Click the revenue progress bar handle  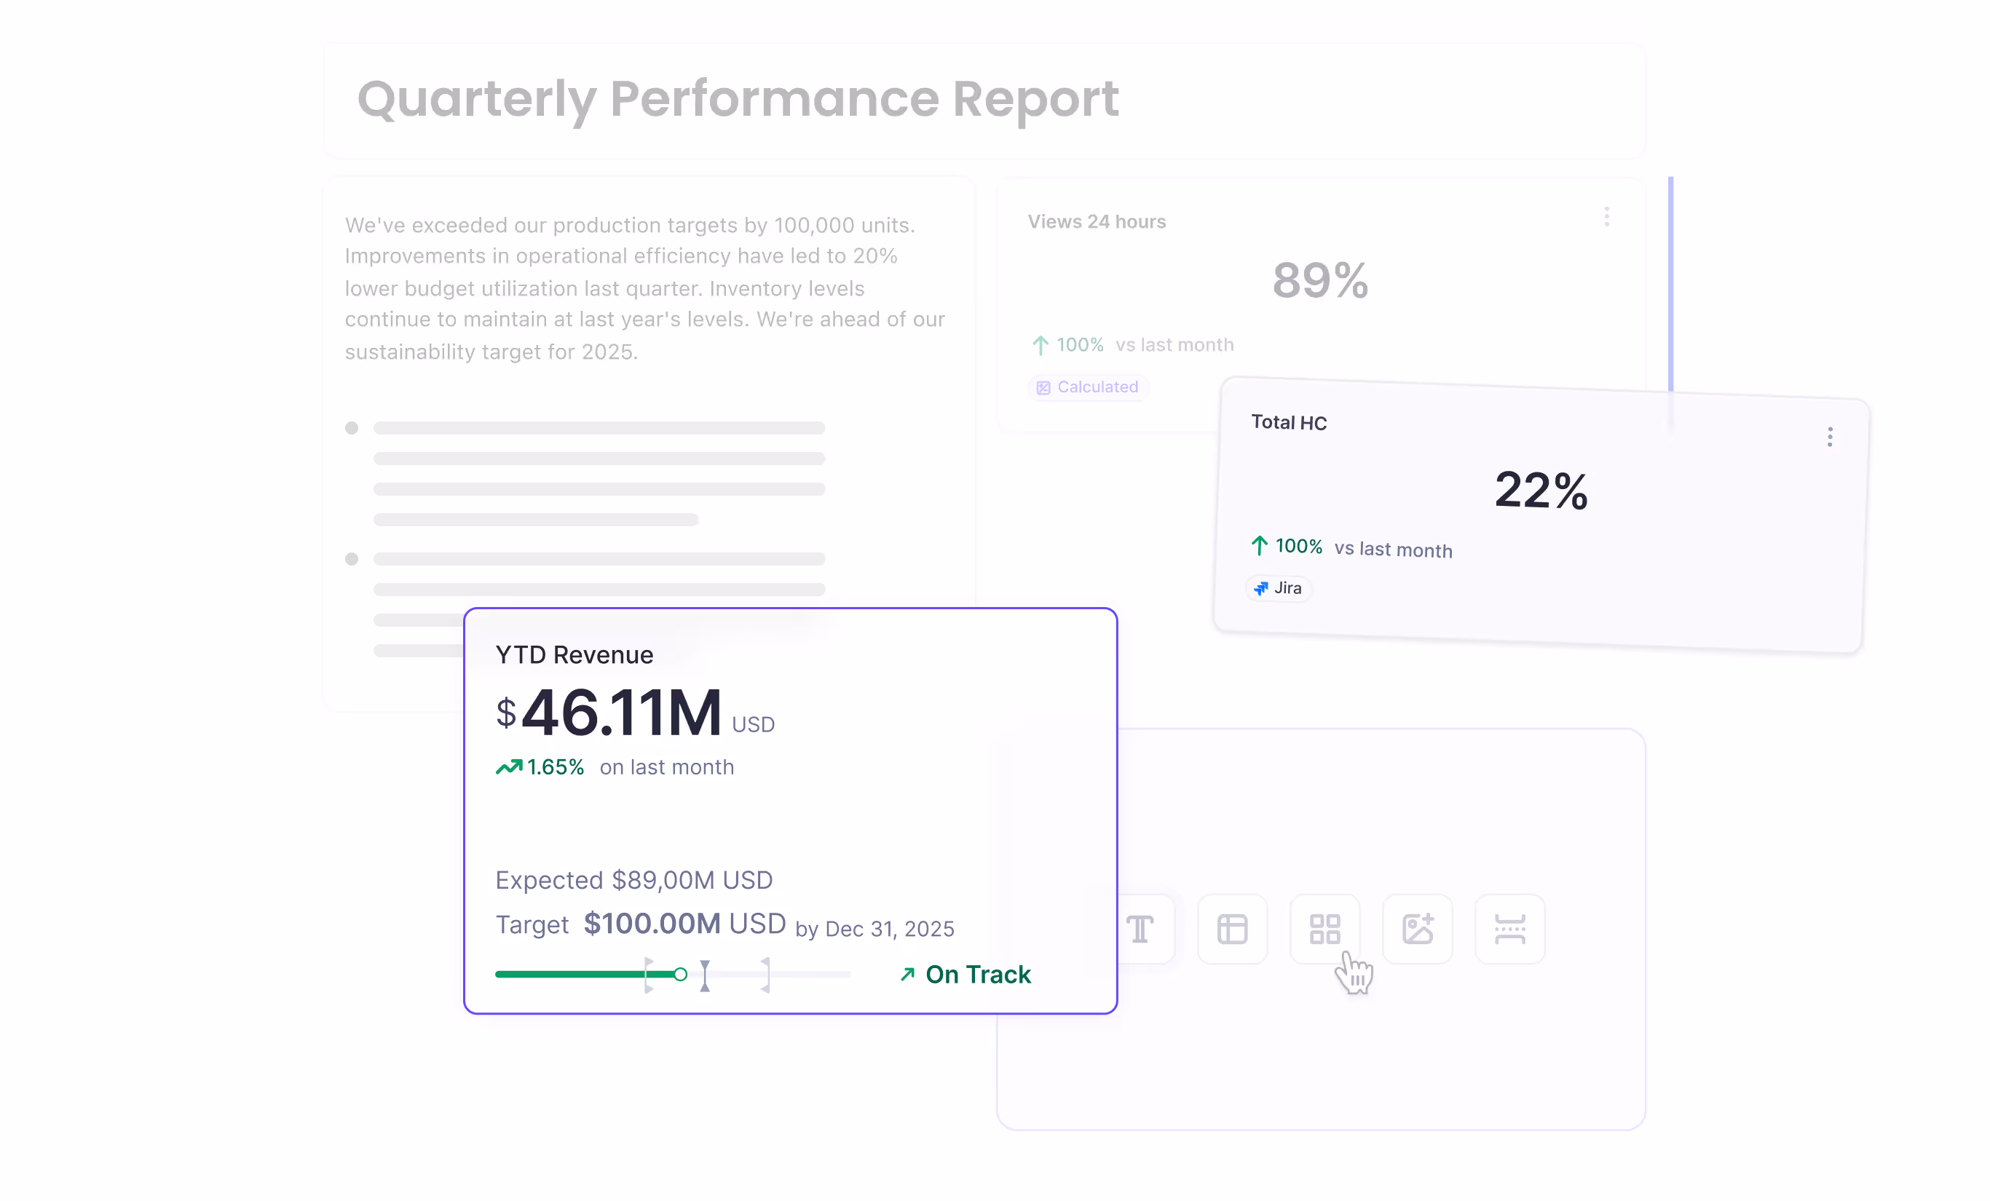[681, 974]
